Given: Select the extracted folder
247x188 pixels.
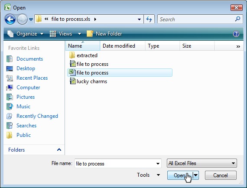Looking at the screenshot, I should coord(87,55).
